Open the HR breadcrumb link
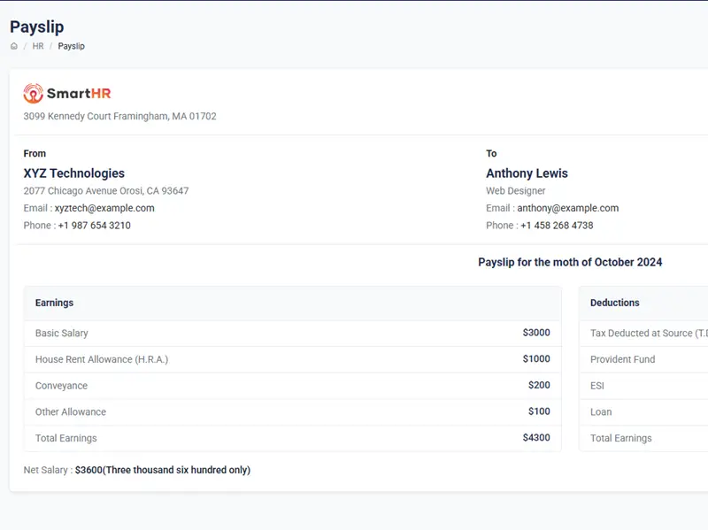 click(x=38, y=46)
